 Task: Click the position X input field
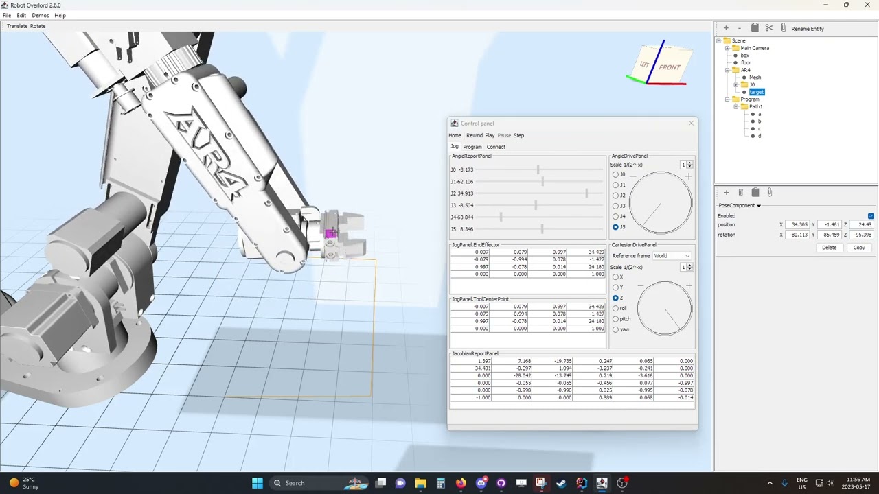coord(797,225)
